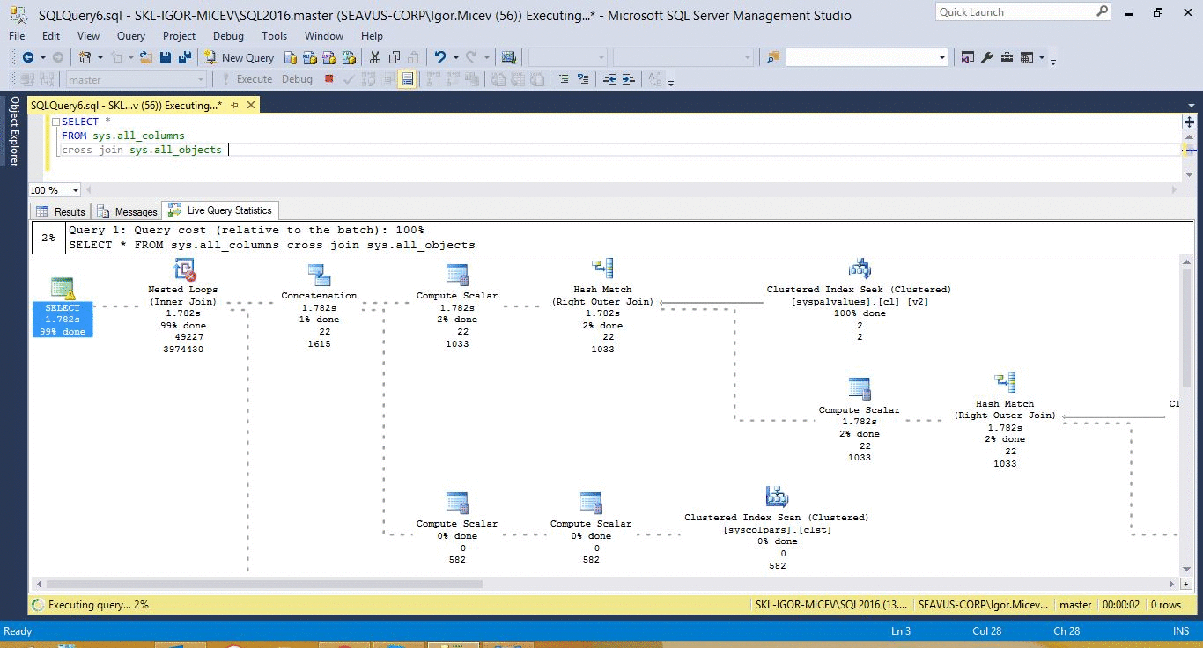Toggle the pin on SQLQuery6.sql tab

coord(232,106)
